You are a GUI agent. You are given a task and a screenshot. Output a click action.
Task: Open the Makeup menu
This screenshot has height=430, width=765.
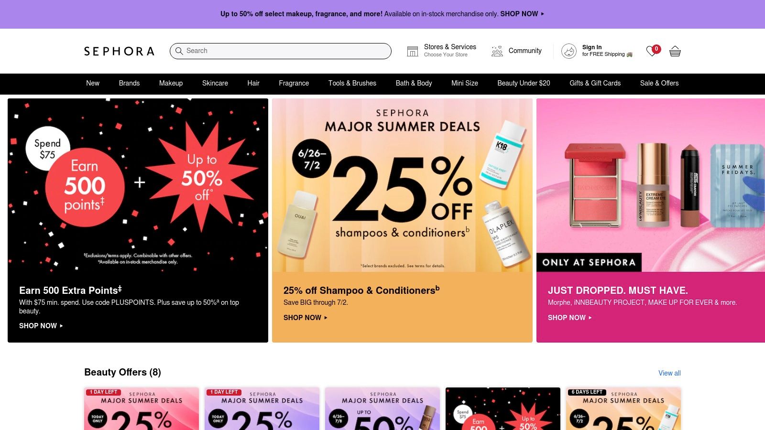click(171, 83)
